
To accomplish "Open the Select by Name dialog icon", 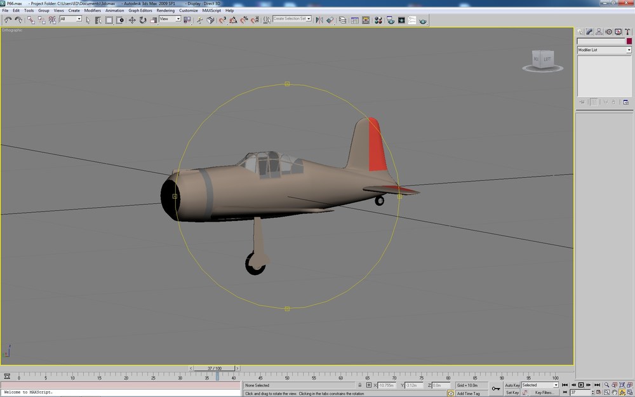I will (98, 20).
